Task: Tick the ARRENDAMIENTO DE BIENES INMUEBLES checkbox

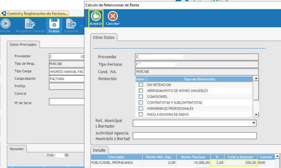Action: coord(140,90)
